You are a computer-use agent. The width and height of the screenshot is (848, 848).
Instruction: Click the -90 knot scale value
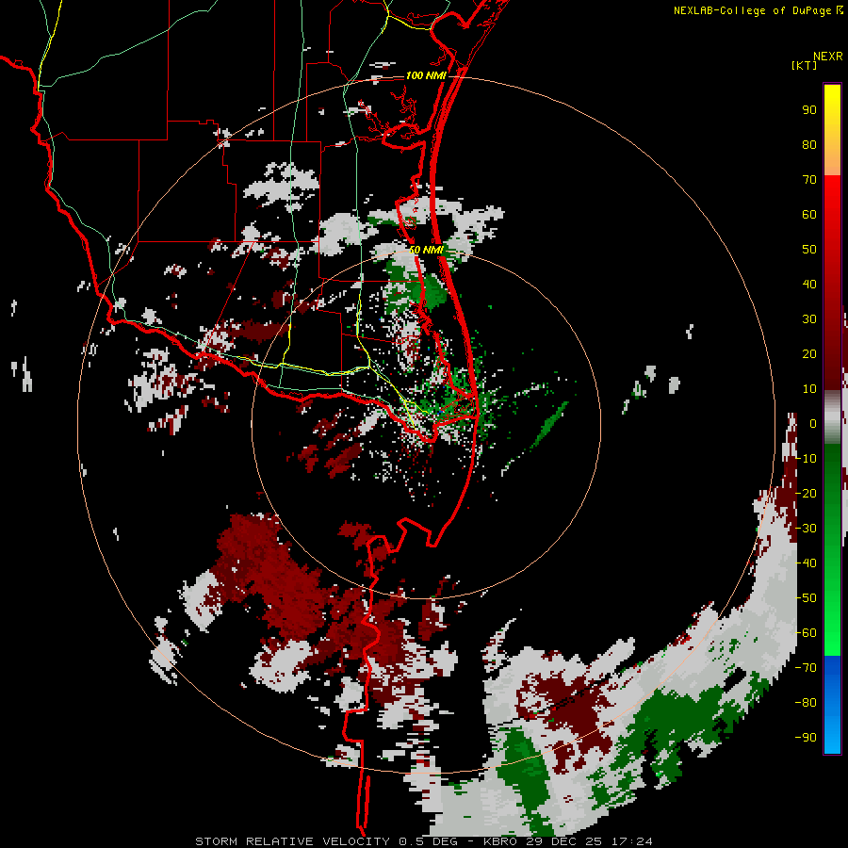pyautogui.click(x=806, y=738)
